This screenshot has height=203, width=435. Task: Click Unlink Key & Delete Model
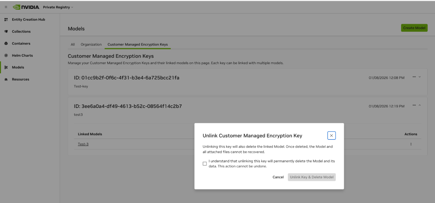[312, 177]
